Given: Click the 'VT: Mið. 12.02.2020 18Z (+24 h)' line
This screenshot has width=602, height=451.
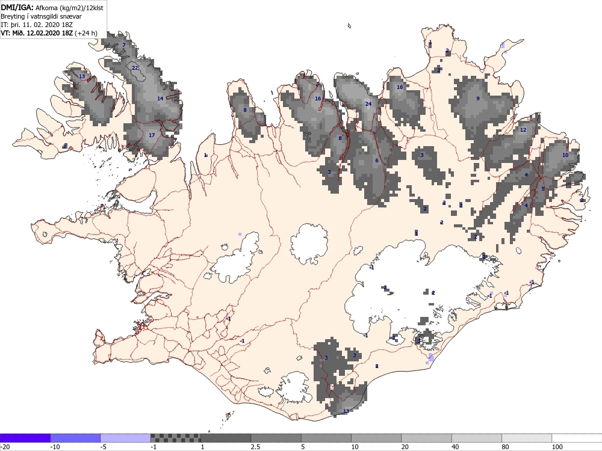Looking at the screenshot, I should 49,33.
